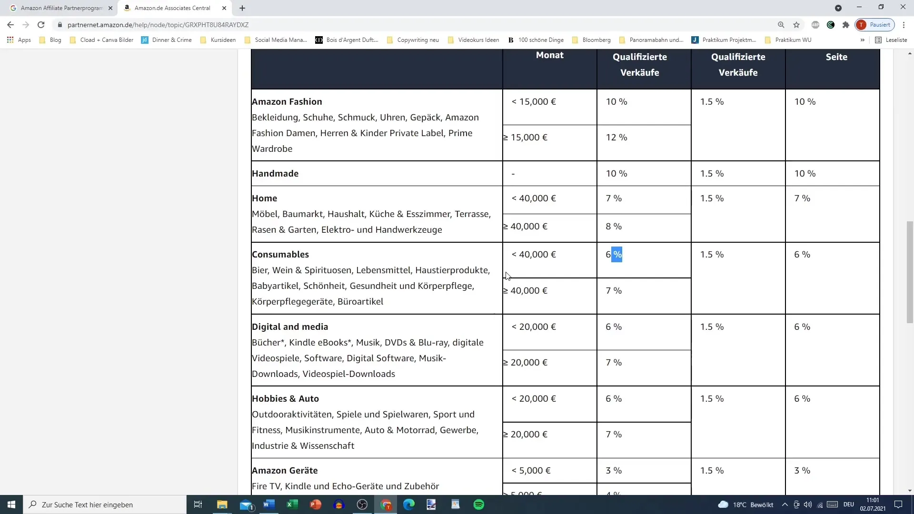Expand hidden bookmarks with the chevron

pyautogui.click(x=863, y=40)
